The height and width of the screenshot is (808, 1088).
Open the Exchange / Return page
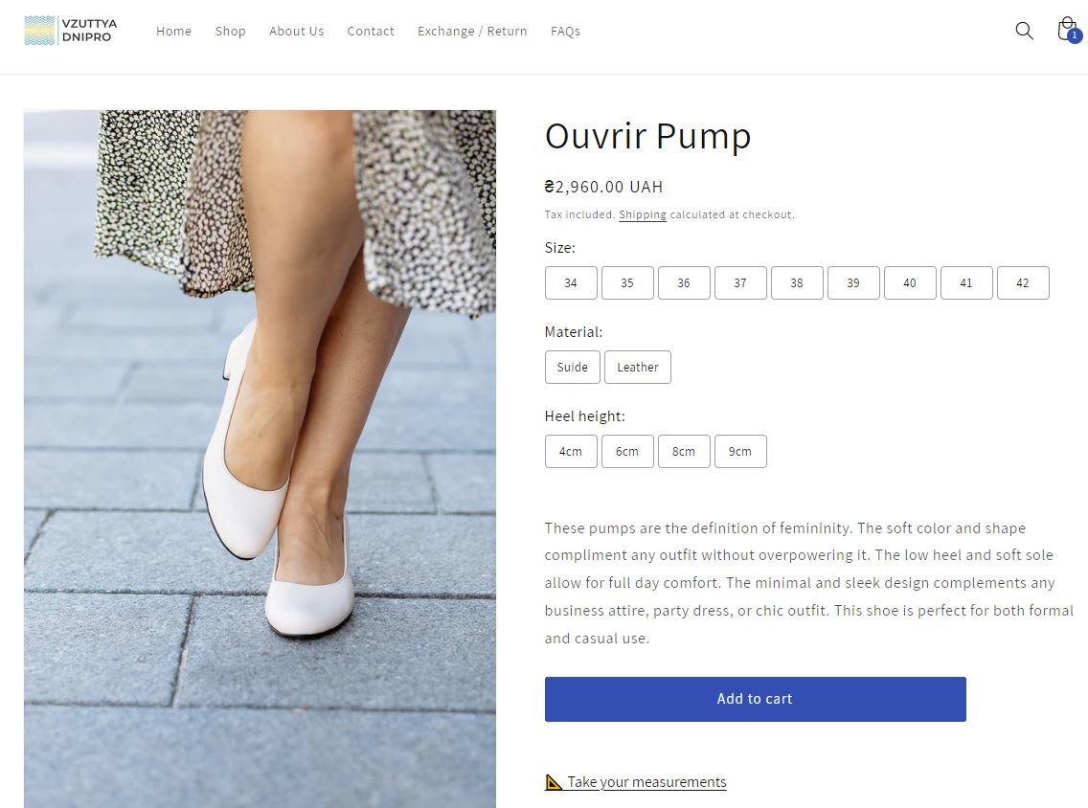click(472, 32)
